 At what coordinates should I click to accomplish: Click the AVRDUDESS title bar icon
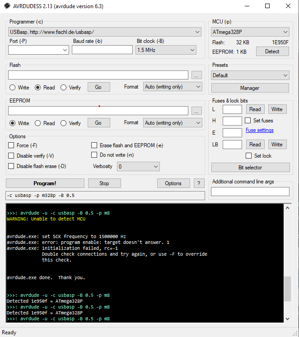(8, 6)
